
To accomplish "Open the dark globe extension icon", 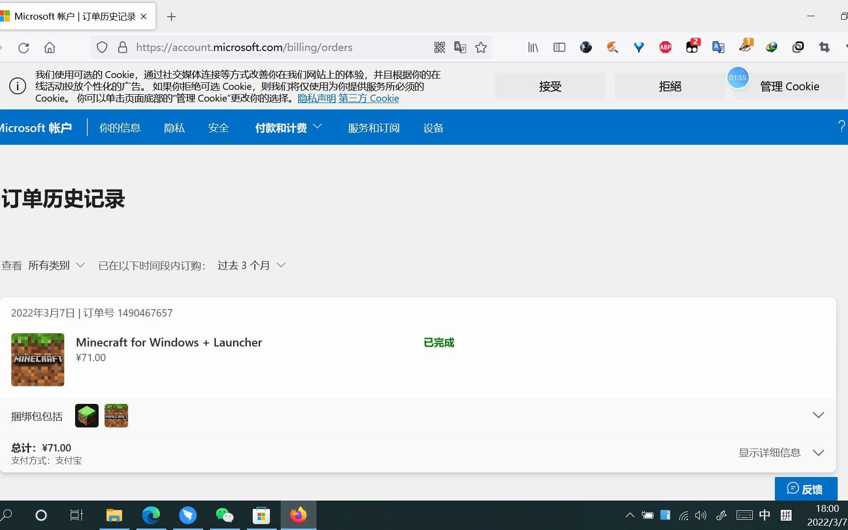I will click(x=586, y=48).
